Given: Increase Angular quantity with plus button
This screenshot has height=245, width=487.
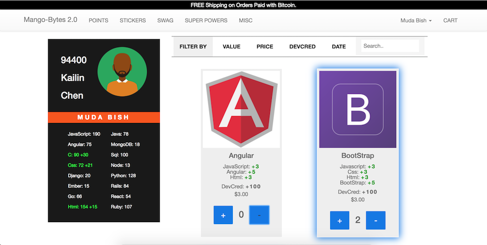Looking at the screenshot, I should [223, 215].
